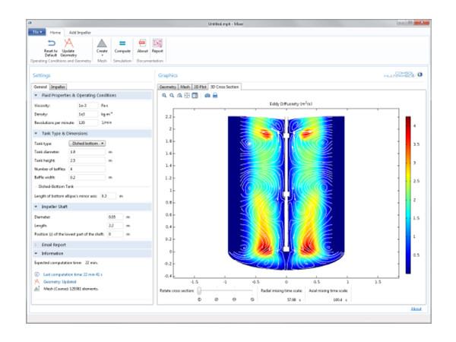Click the Density input field

(88, 114)
